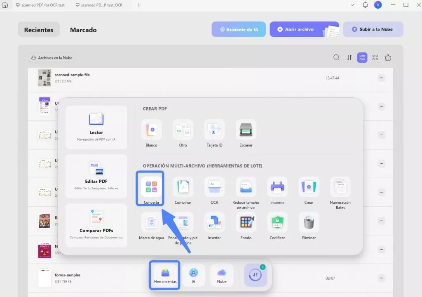Switch to grid view

coord(375,57)
